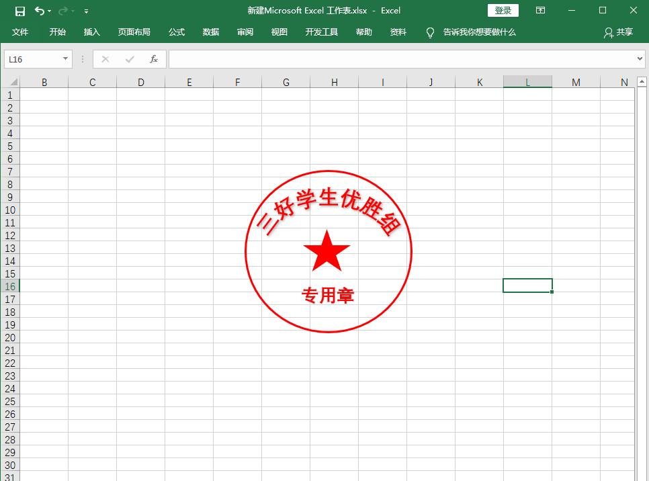Image resolution: width=649 pixels, height=481 pixels.
Task: Click the lightbulb Tell Me icon
Action: click(430, 32)
